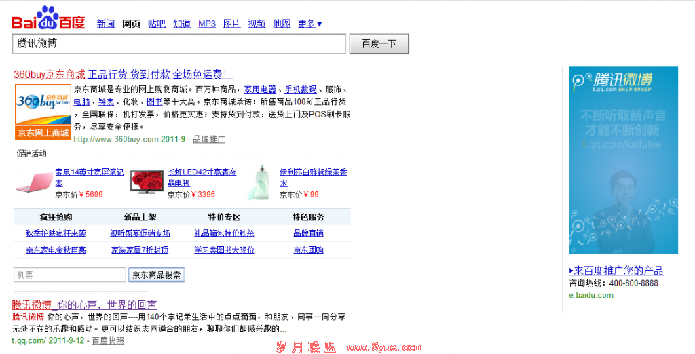Open the 新闻 news tab
The width and height of the screenshot is (695, 354).
(106, 24)
